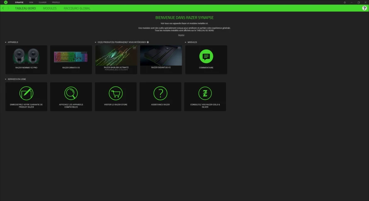Open the Clavier menu tab

click(x=43, y=2)
